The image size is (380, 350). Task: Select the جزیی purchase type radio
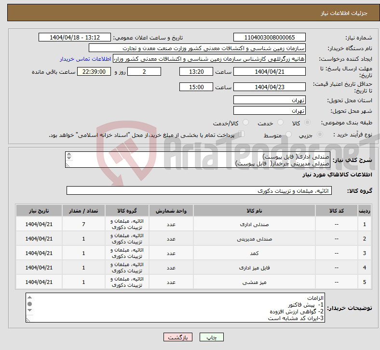[x=320, y=135]
